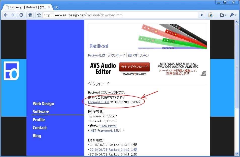Click the red 今すぐダウンロード ad button

tap(134, 67)
